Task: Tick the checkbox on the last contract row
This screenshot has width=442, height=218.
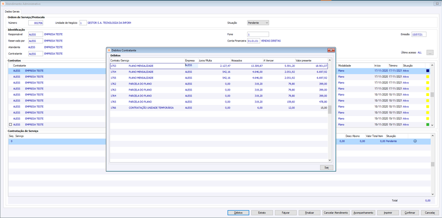Action: pos(10,125)
